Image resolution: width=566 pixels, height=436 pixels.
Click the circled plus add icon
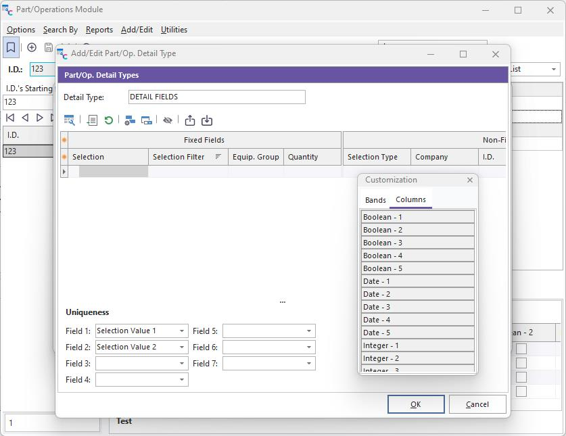click(32, 47)
